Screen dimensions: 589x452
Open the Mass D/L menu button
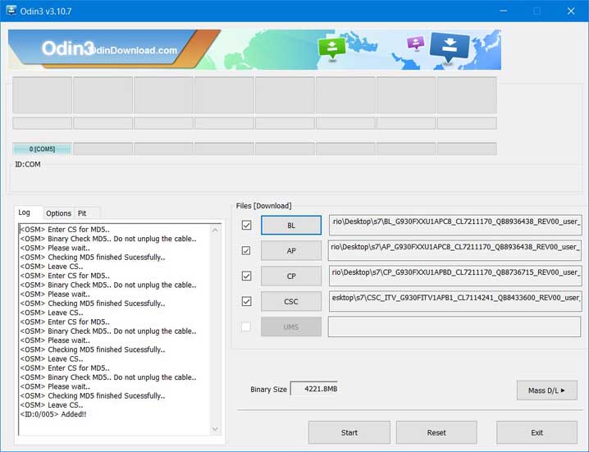(x=546, y=390)
